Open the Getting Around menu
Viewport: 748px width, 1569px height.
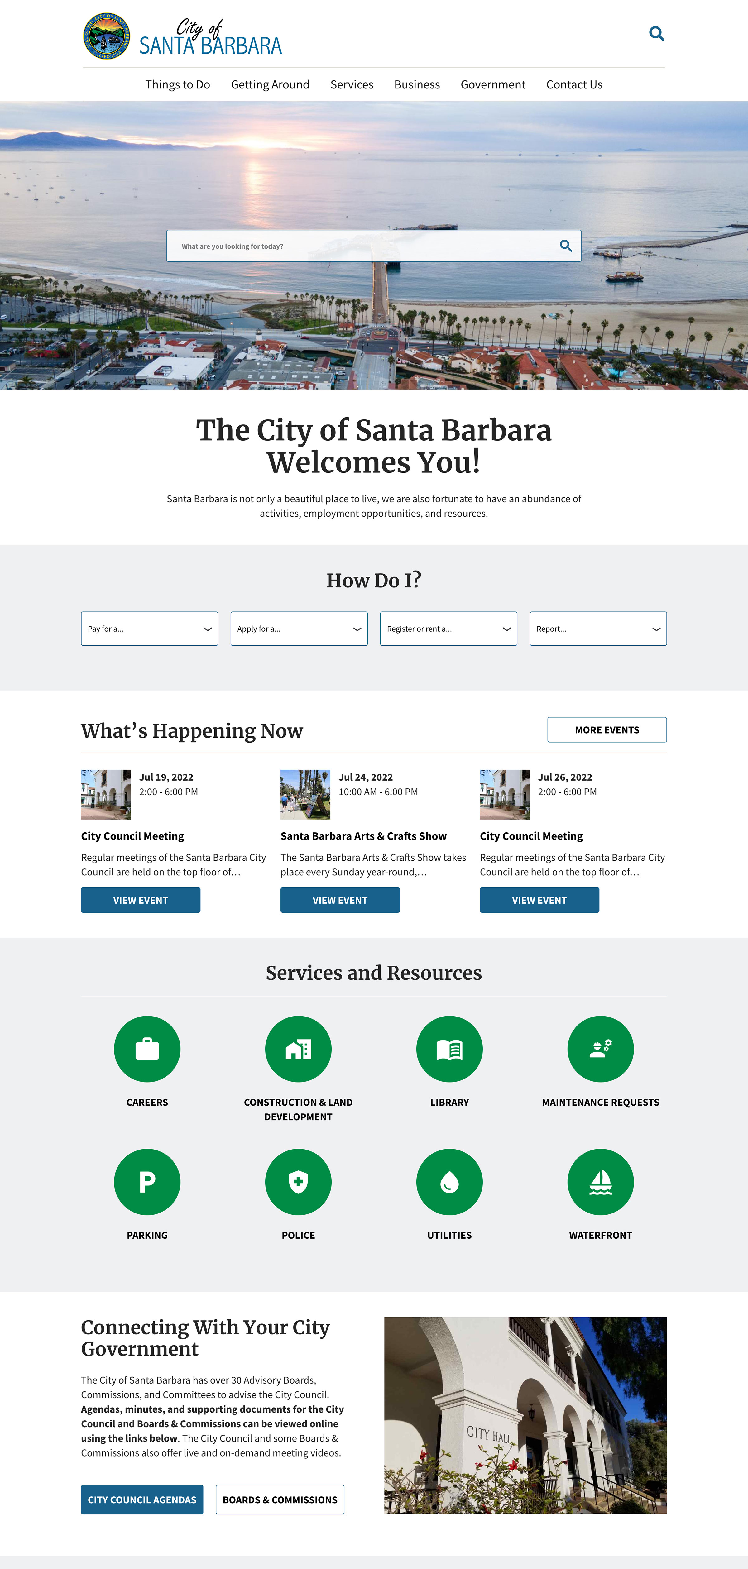(x=270, y=85)
